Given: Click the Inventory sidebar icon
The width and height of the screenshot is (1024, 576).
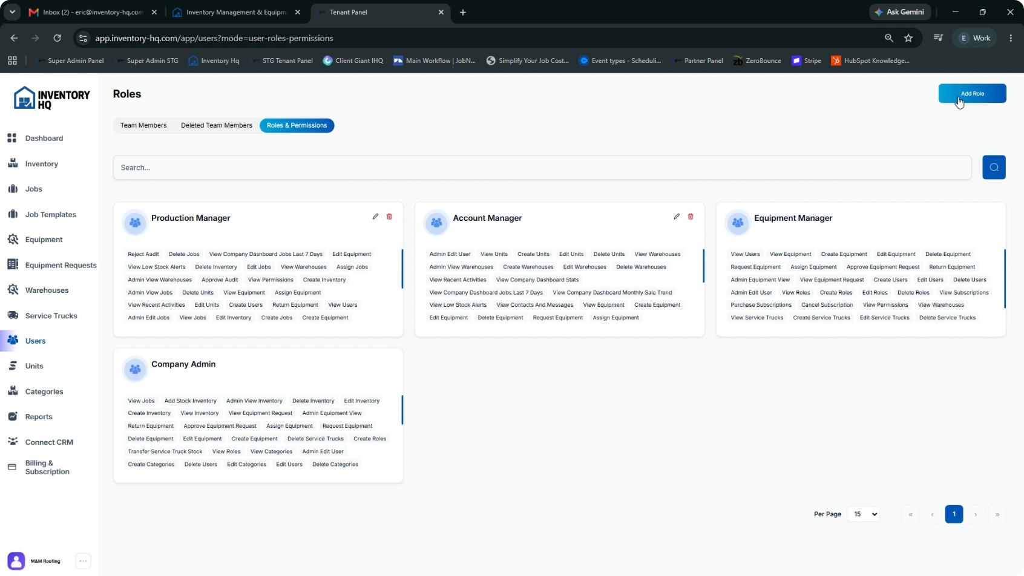Looking at the screenshot, I should tap(12, 163).
